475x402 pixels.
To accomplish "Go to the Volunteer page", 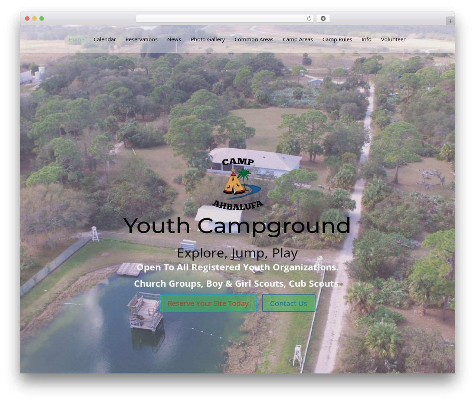I will [x=393, y=39].
